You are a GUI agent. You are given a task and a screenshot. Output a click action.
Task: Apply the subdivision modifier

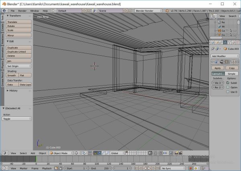coord(217,68)
